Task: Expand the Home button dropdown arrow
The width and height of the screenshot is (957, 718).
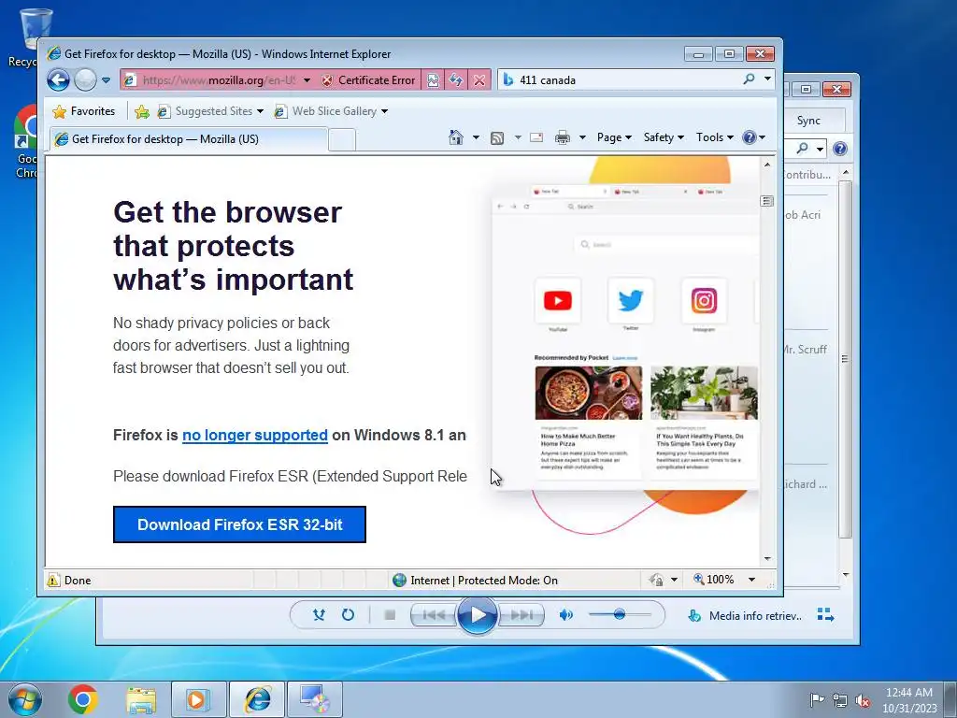Action: pos(476,137)
